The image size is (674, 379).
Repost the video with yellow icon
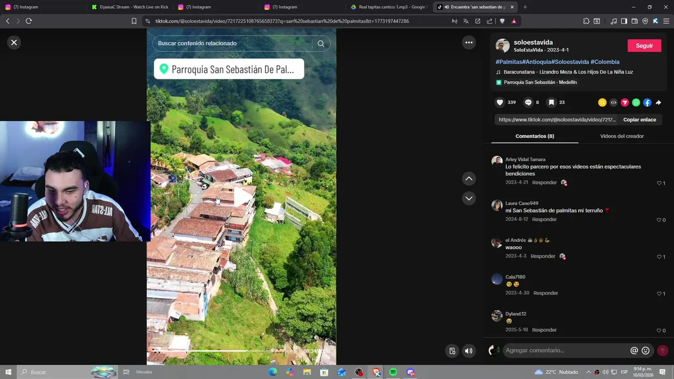point(602,103)
